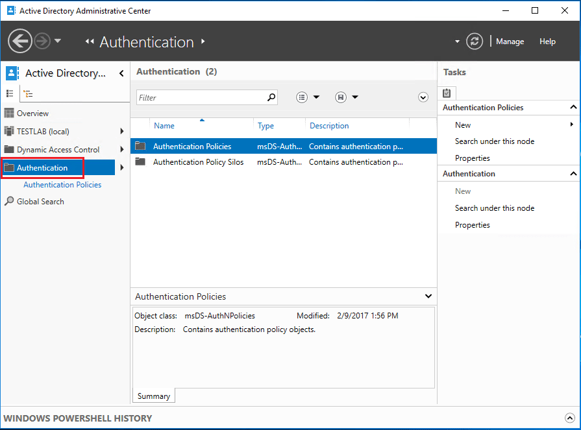Open the Manage menu

[510, 42]
